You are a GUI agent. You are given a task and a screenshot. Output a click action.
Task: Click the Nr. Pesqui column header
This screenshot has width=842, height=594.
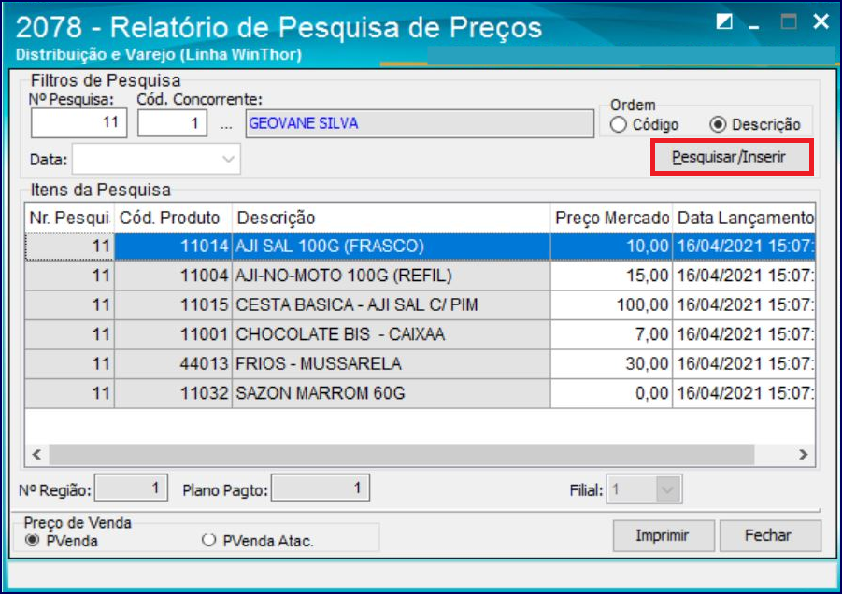70,218
